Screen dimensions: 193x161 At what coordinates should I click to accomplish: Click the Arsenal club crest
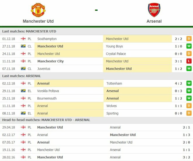[x=154, y=10]
